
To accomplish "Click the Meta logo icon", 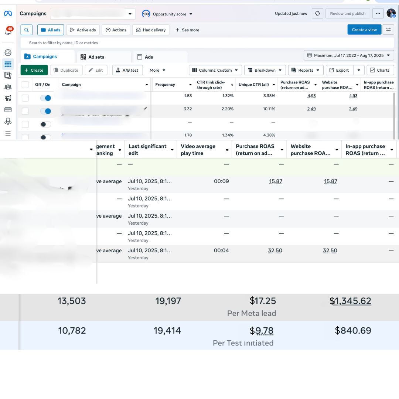I will coord(8,14).
